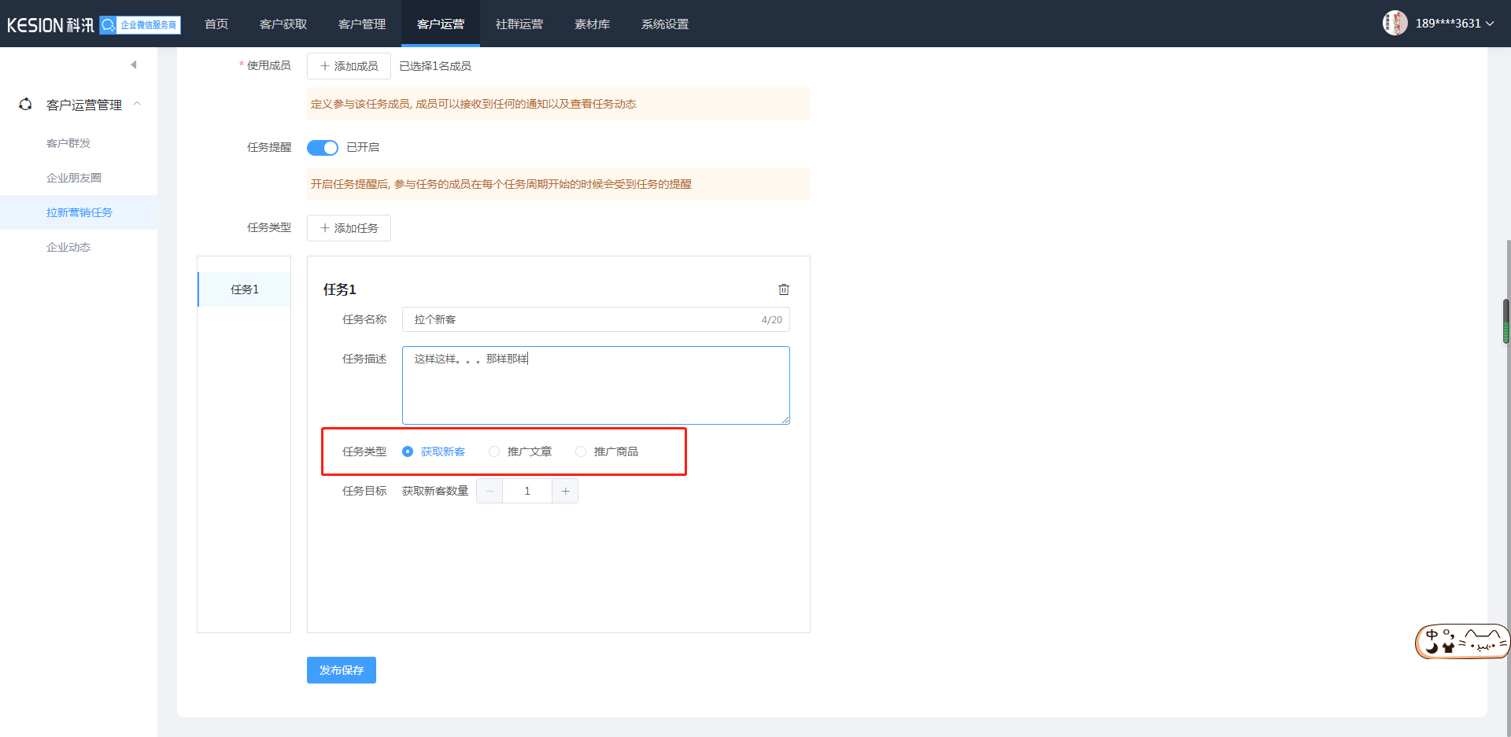Click the customer operations management icon
This screenshot has height=737, width=1511.
tap(25, 104)
